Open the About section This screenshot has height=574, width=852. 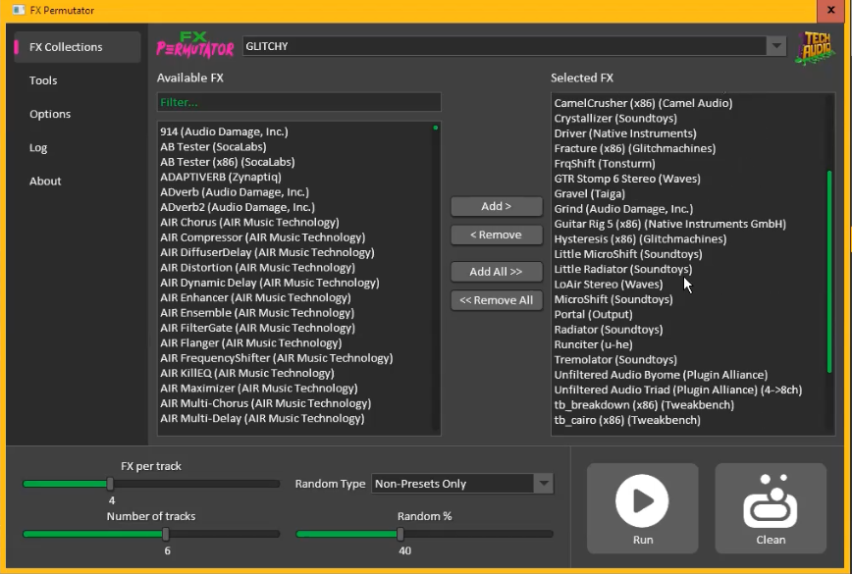(45, 181)
